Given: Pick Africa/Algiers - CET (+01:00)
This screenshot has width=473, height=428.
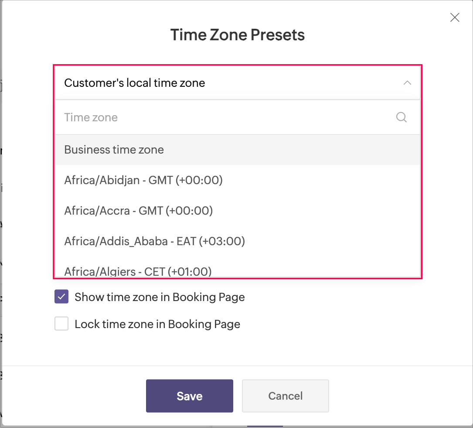Looking at the screenshot, I should pos(238,270).
